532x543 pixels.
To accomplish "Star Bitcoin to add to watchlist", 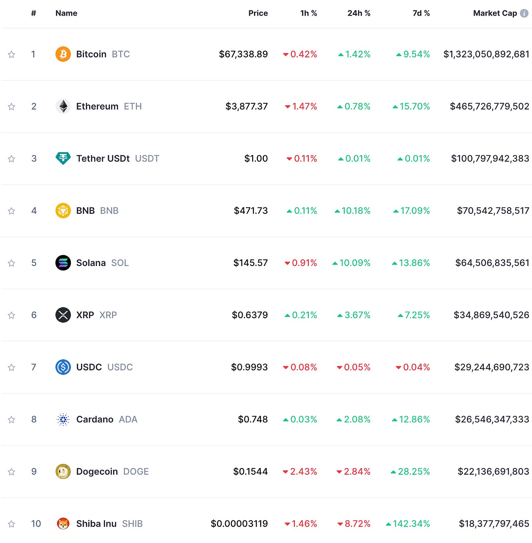I will pyautogui.click(x=11, y=54).
